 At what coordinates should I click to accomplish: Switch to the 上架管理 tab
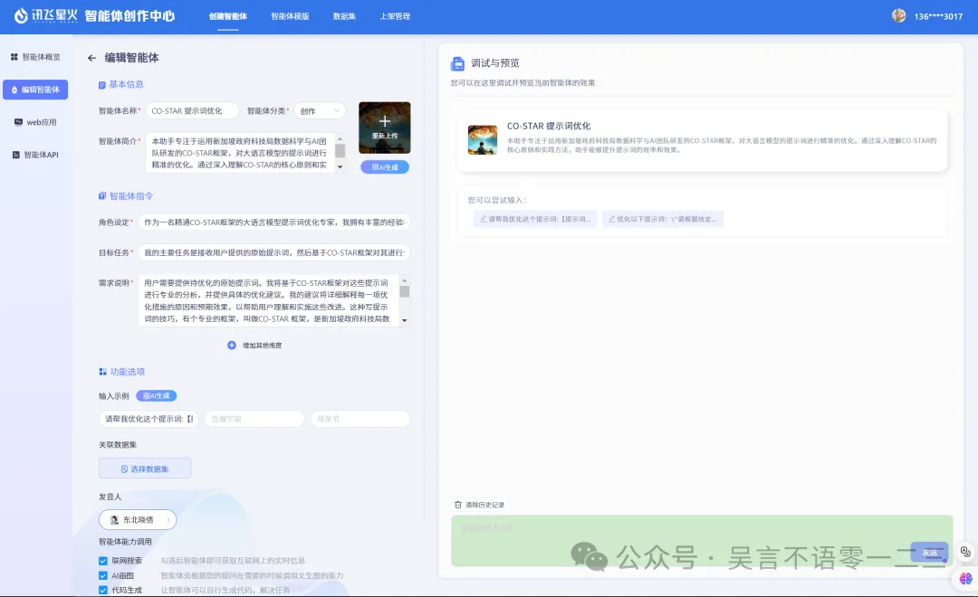[395, 16]
